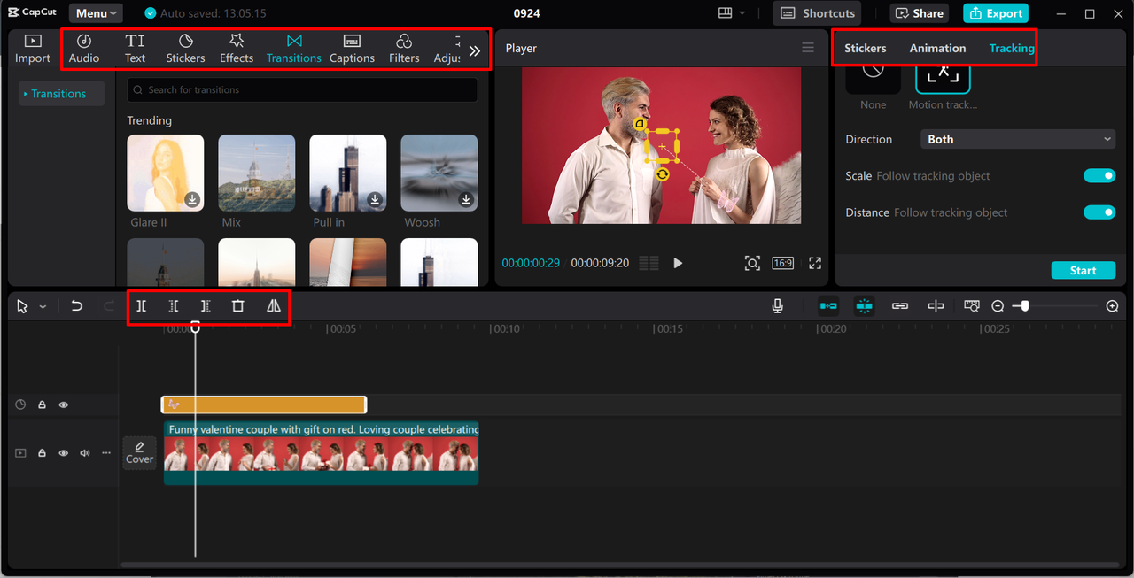
Task: Select the Mix transition thumbnail
Action: click(256, 173)
